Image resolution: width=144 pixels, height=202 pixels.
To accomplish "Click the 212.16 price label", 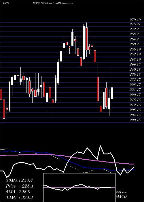I will pos(135,105).
